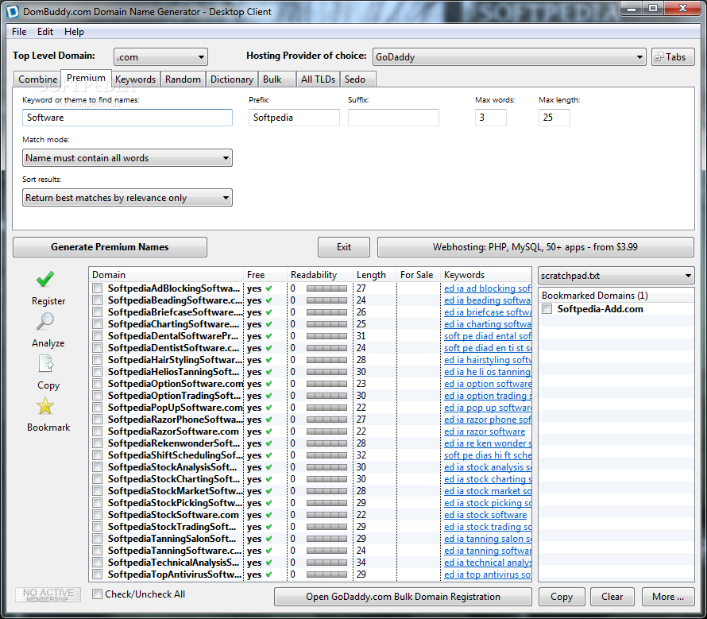The height and width of the screenshot is (619, 707).
Task: Click the Keyword or theme input field
Action: (x=127, y=118)
